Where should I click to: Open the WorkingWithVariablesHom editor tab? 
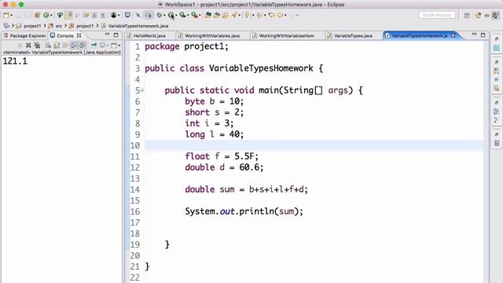point(286,35)
